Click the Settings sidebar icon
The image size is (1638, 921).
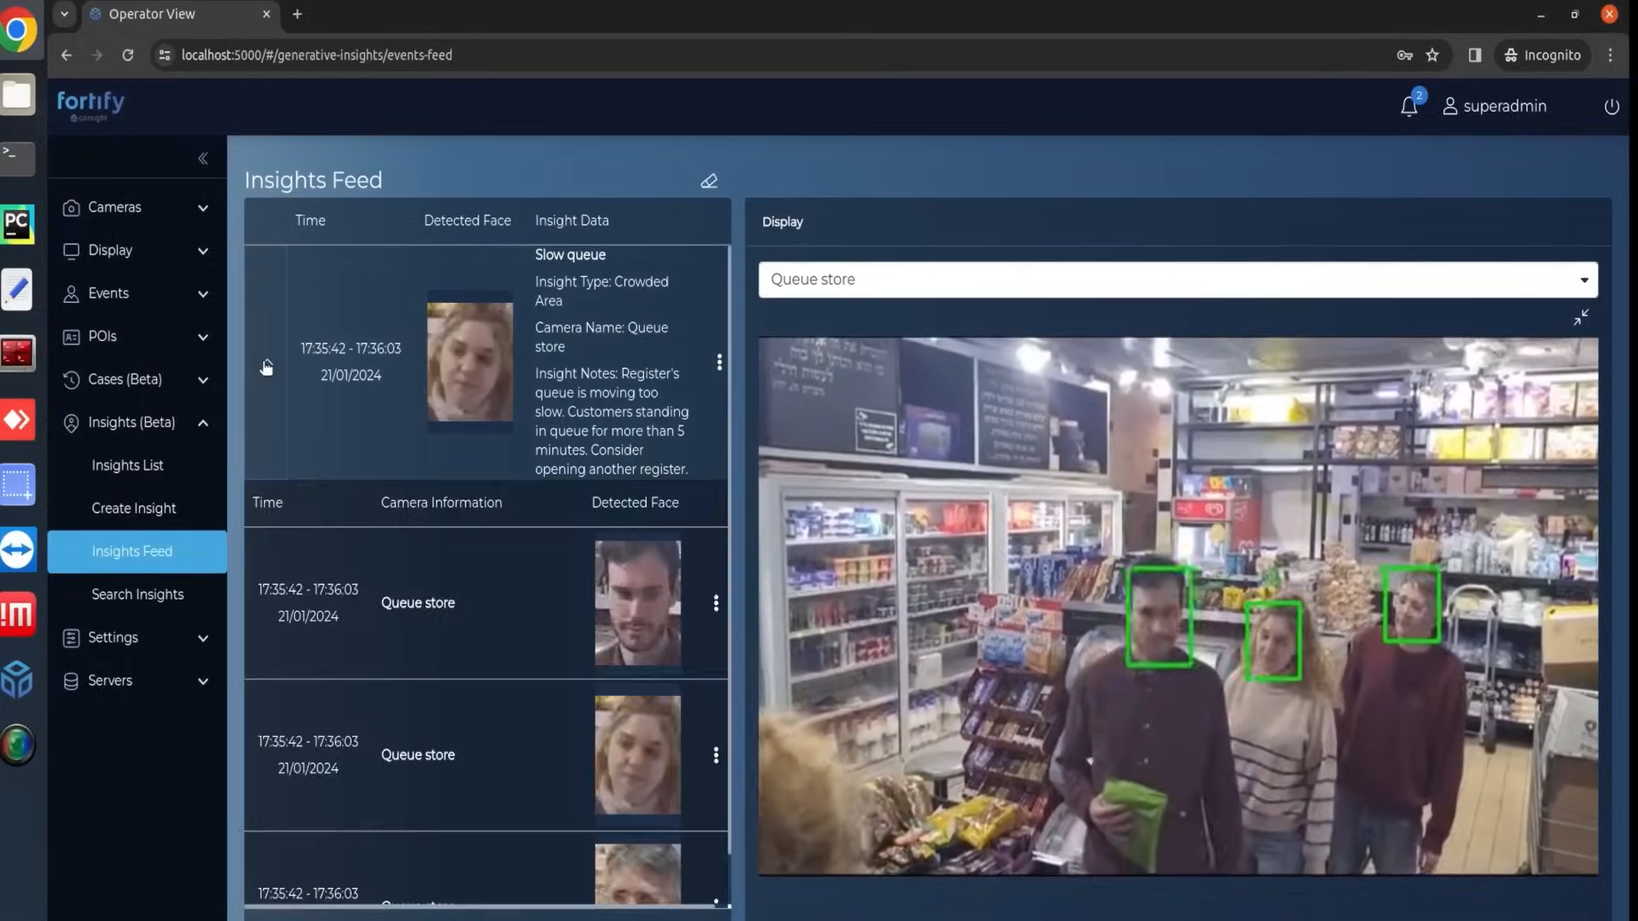72,638
